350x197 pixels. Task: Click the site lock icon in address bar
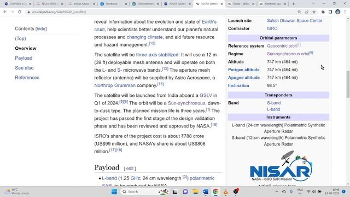28,12
